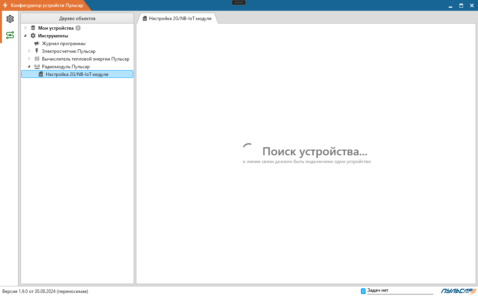Expand the Мои устройства node
The image size is (478, 296).
pyautogui.click(x=26, y=28)
